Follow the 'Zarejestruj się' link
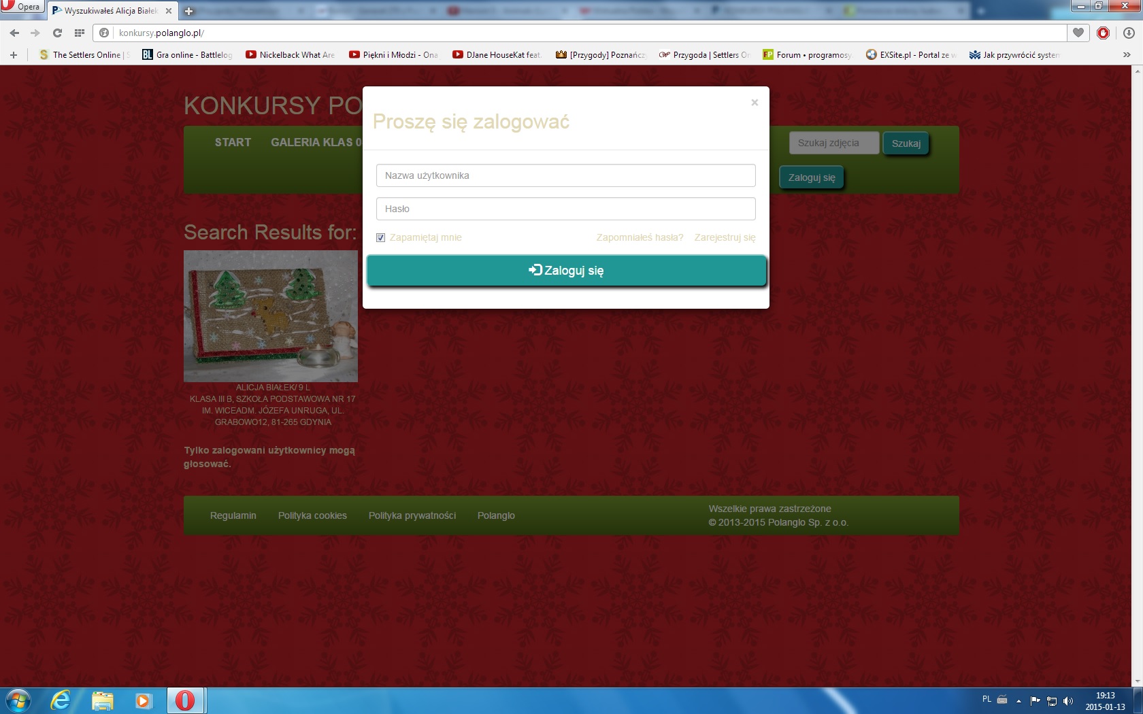 pos(725,237)
